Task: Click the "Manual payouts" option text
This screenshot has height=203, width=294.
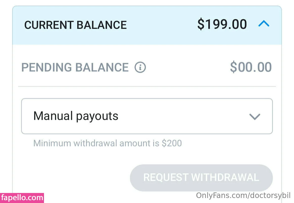Action: click(76, 116)
